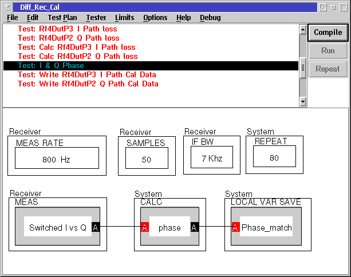Screen dimensions: 351x277
Task: Click the test list scrollbar thumb
Action: click(303, 68)
